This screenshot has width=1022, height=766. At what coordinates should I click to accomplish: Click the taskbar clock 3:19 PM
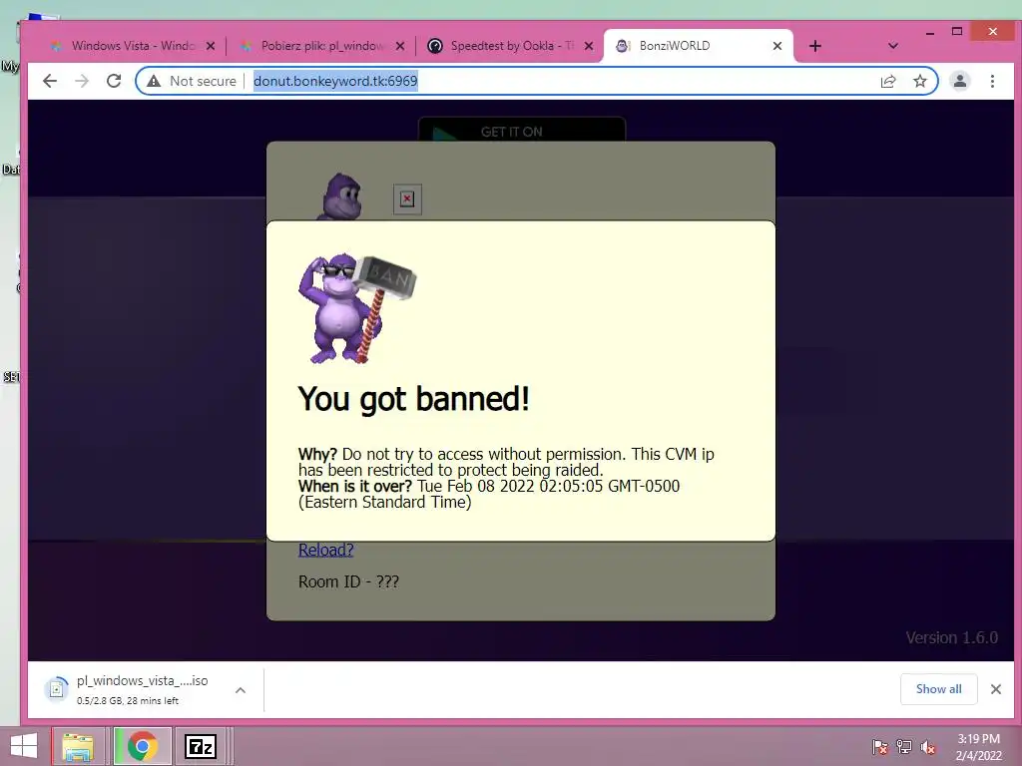click(x=978, y=747)
